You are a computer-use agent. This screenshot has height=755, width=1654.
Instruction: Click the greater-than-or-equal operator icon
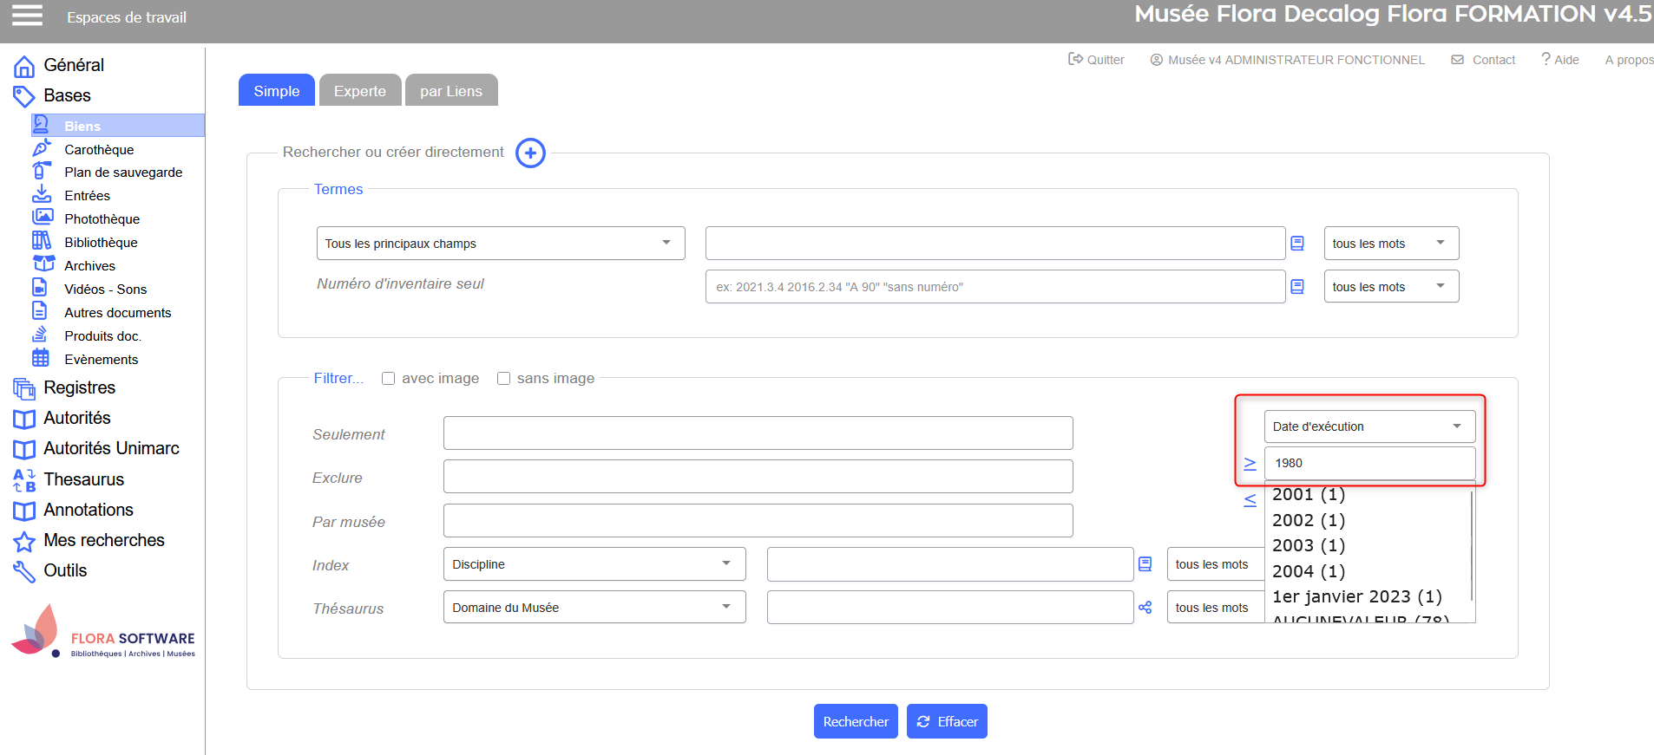click(x=1250, y=464)
